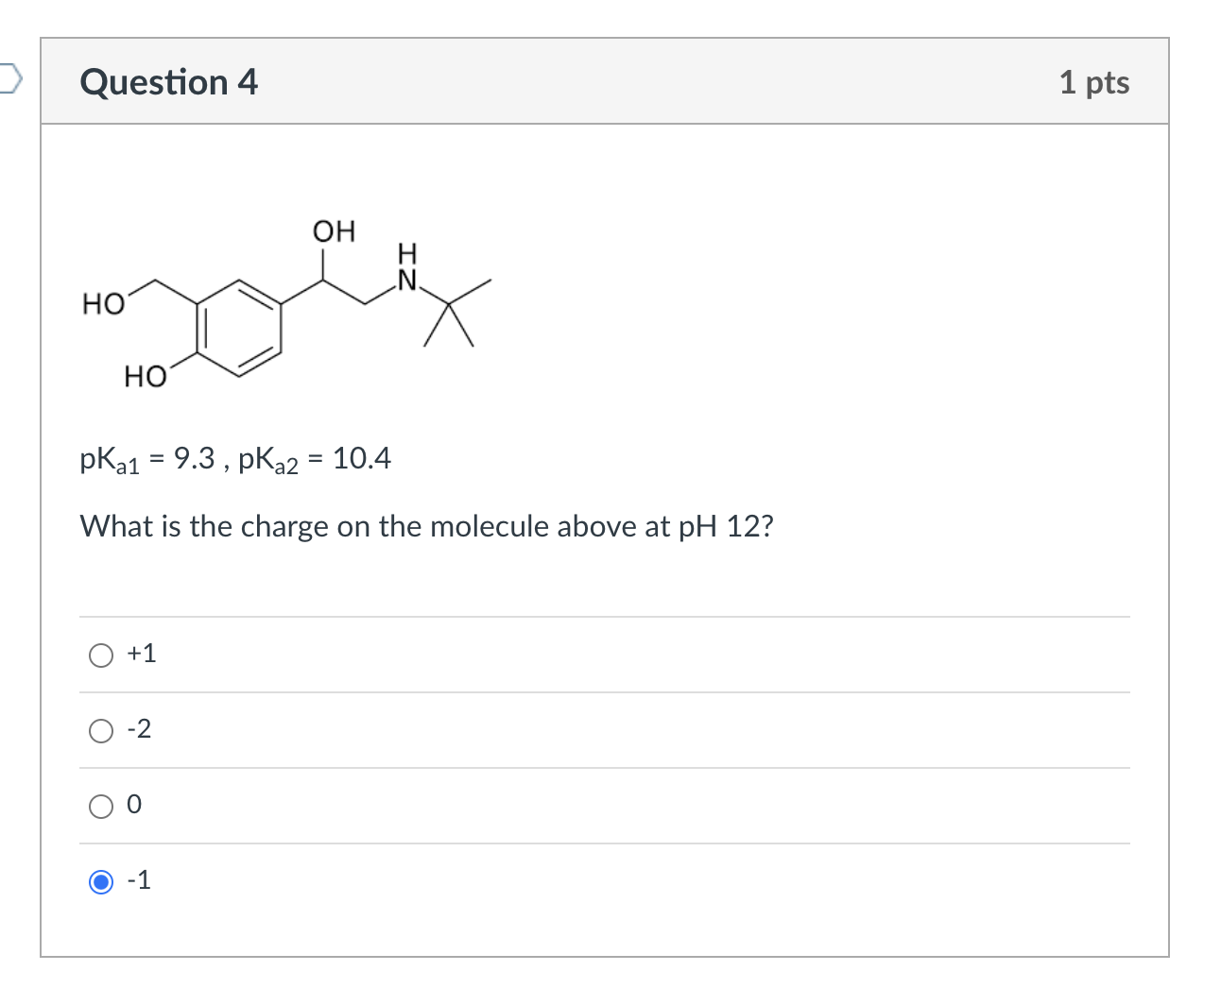The width and height of the screenshot is (1221, 1005).
Task: Click the +1 answer label text
Action: pos(141,653)
